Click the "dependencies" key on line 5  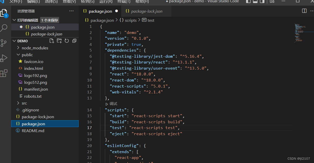[x=122, y=50]
